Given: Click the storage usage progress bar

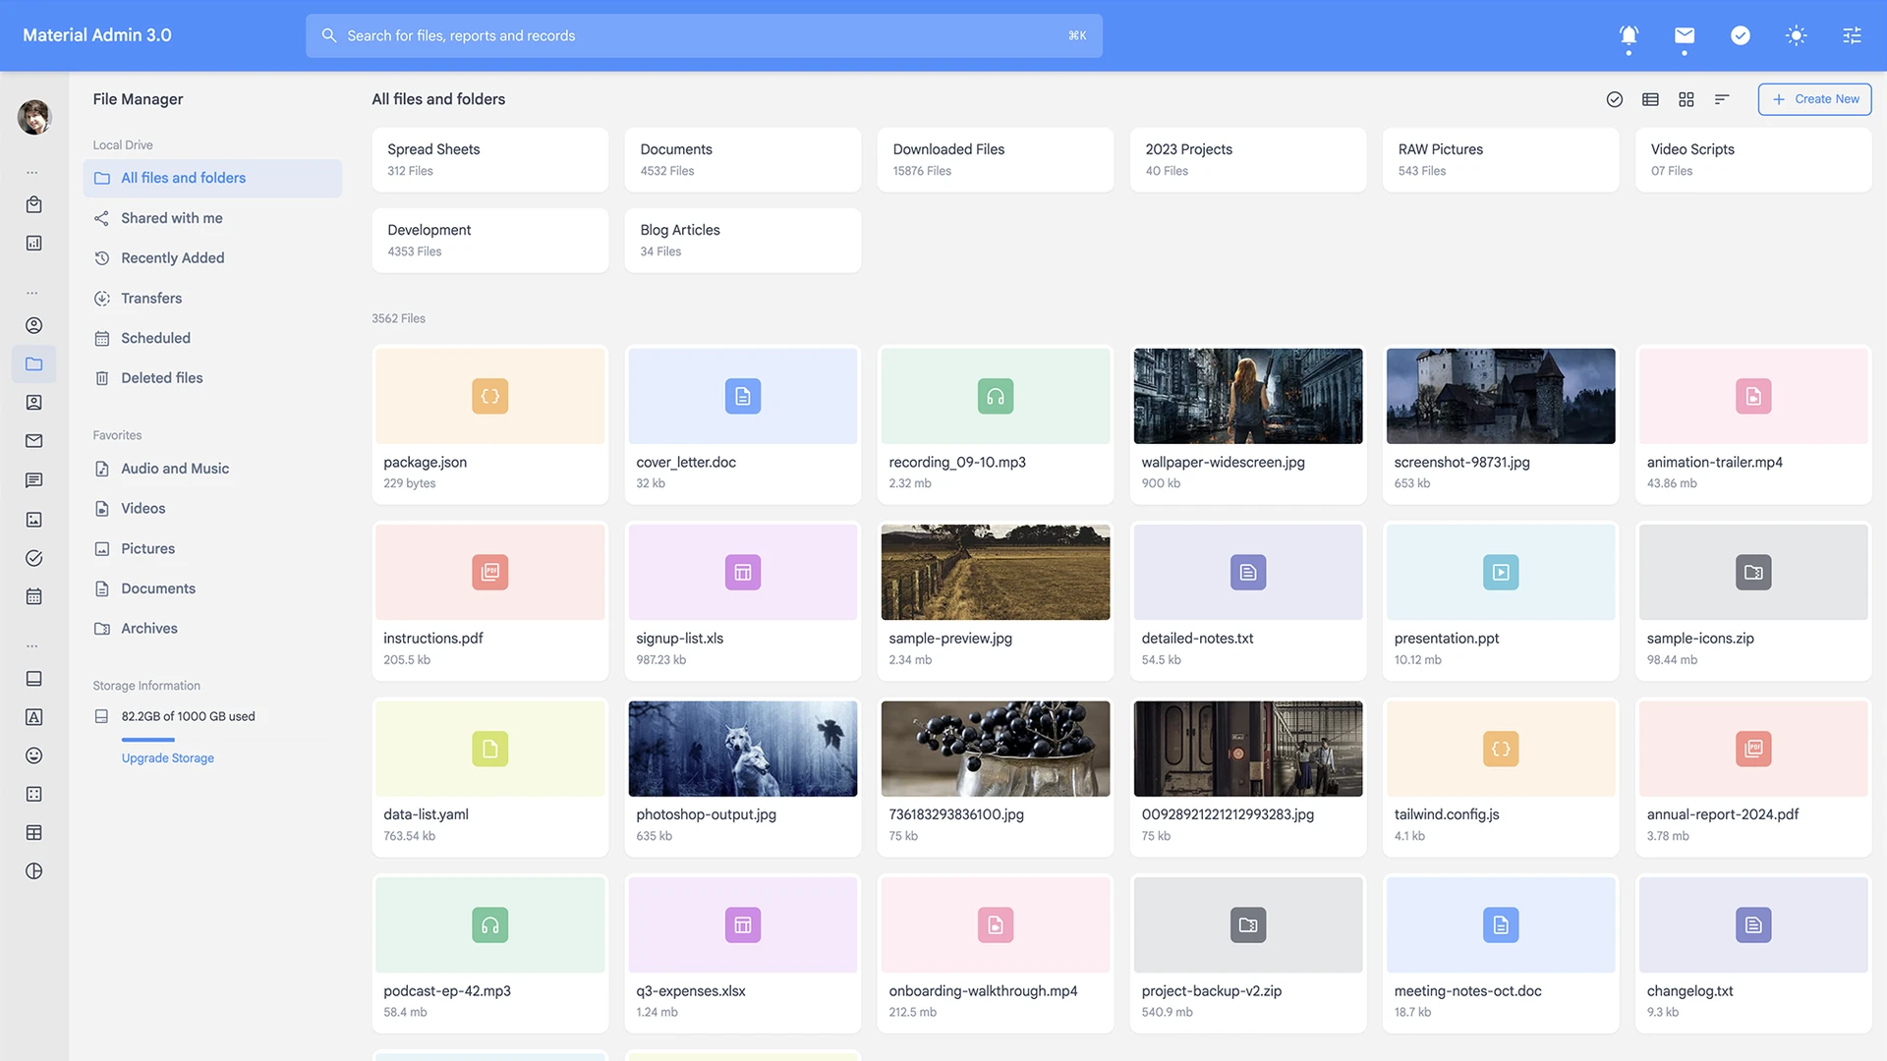Looking at the screenshot, I should 148,739.
